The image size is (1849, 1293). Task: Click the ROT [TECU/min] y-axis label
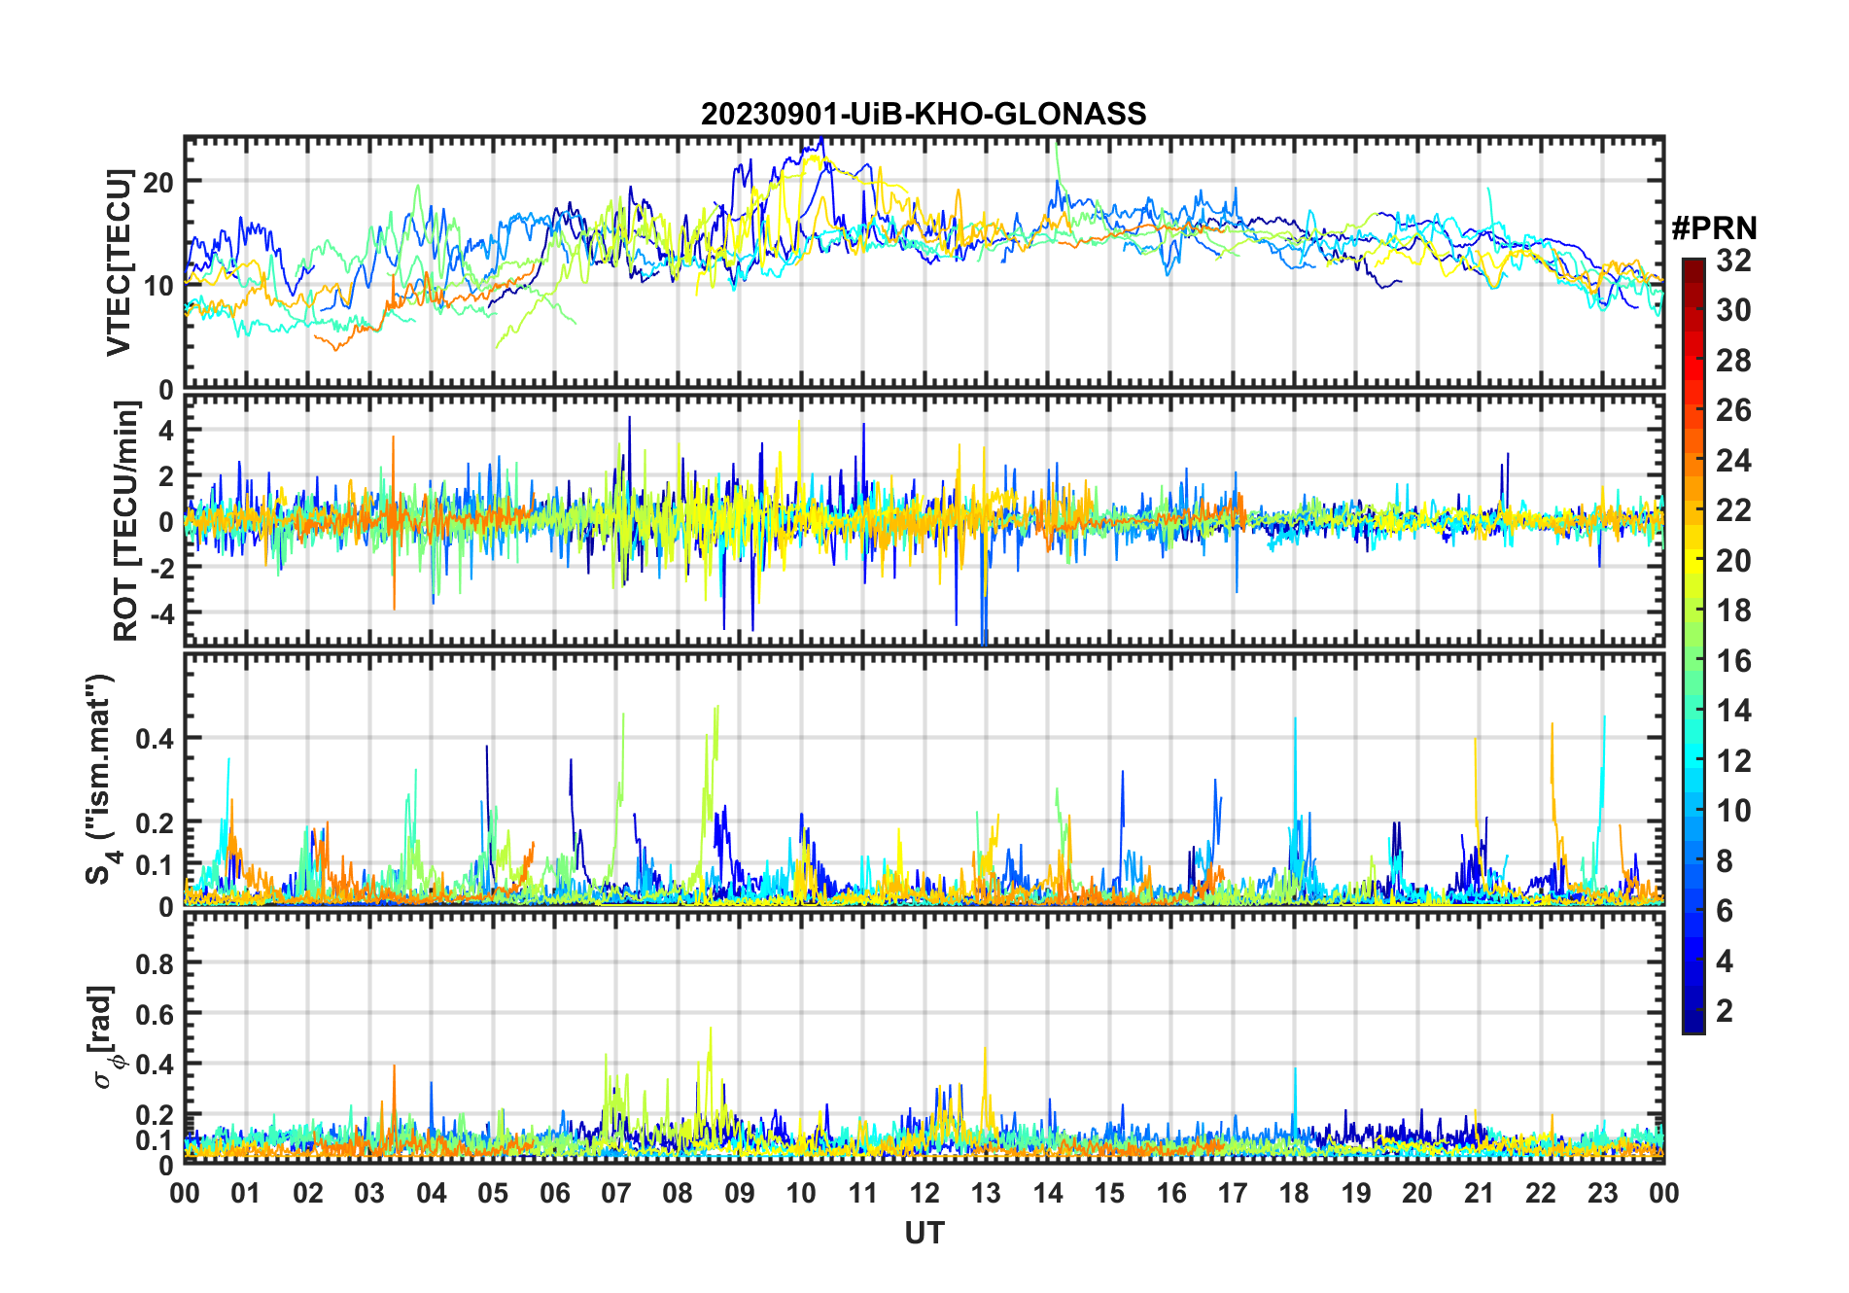click(125, 521)
